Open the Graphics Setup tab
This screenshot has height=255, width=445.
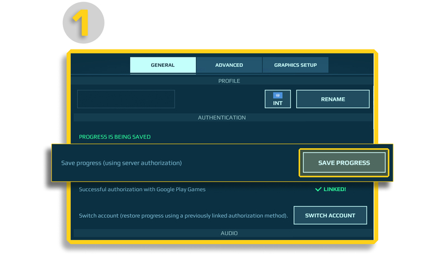[x=295, y=65]
